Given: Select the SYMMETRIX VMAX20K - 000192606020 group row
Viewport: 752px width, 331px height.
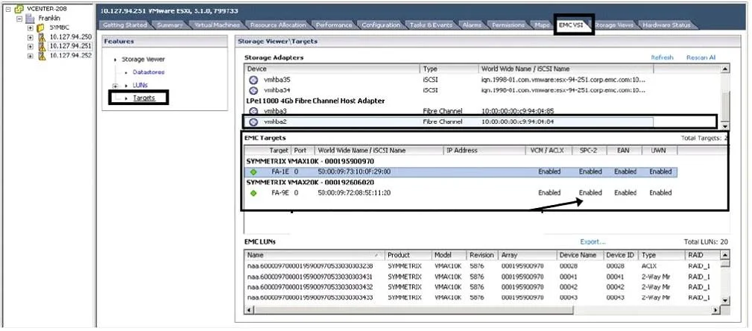Looking at the screenshot, I should (x=310, y=183).
